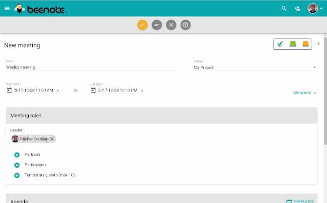Click the gray cancel X circle button
327x203 pixels.
click(x=171, y=25)
